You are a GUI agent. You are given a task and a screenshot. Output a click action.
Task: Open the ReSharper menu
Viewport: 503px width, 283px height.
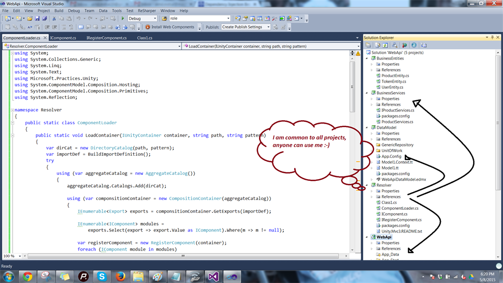(x=147, y=10)
